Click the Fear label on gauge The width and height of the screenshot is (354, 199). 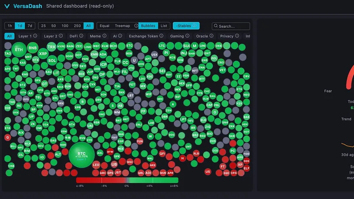pos(328,91)
